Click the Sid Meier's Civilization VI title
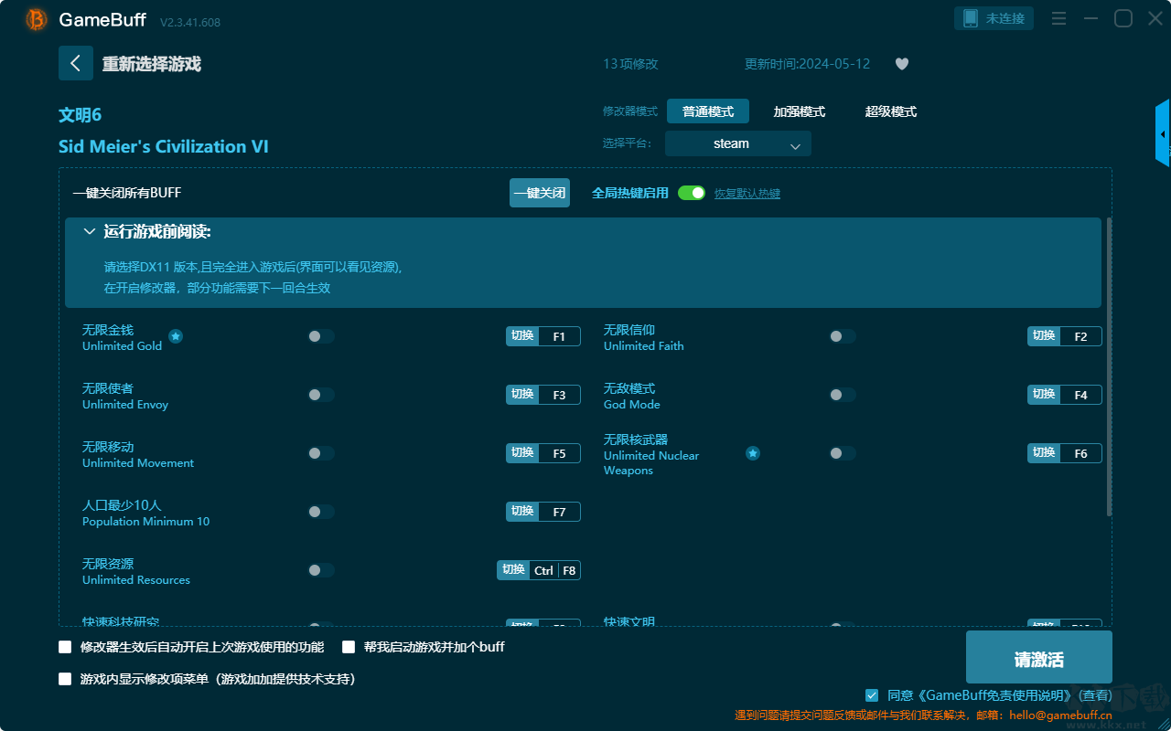The image size is (1171, 731). 164,146
